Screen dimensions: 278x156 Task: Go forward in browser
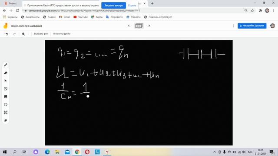click(x=11, y=10)
